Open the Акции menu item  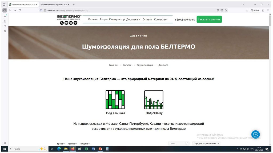(104, 19)
